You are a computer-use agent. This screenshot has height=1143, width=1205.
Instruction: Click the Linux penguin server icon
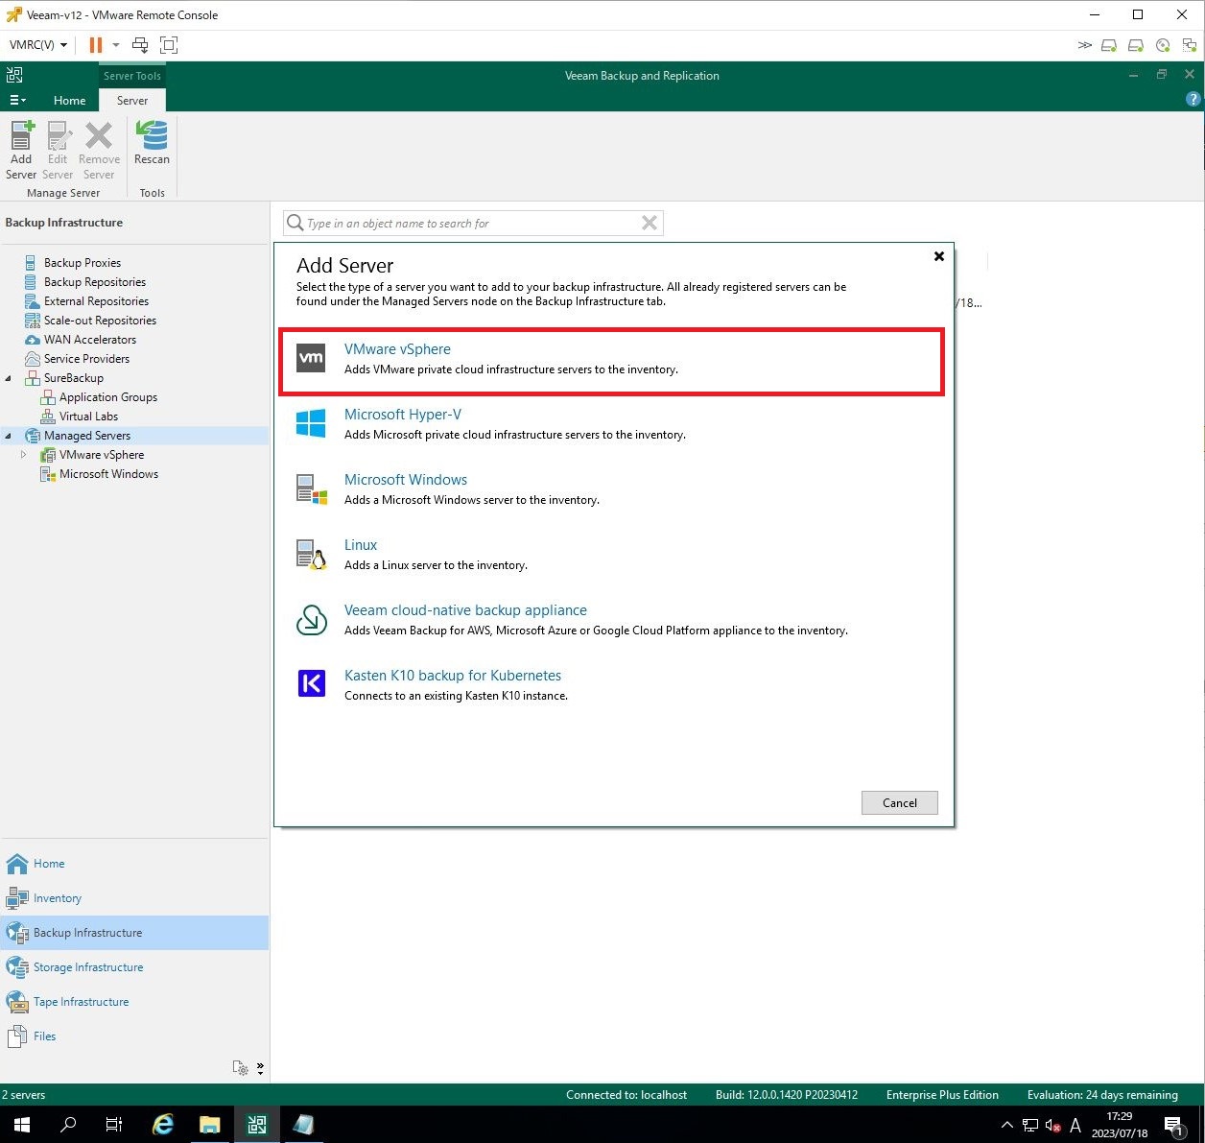(311, 555)
